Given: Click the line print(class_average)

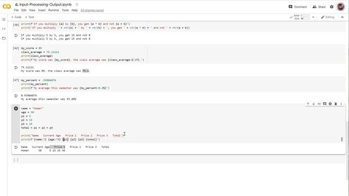Looking at the screenshot, I should (x=37, y=56).
